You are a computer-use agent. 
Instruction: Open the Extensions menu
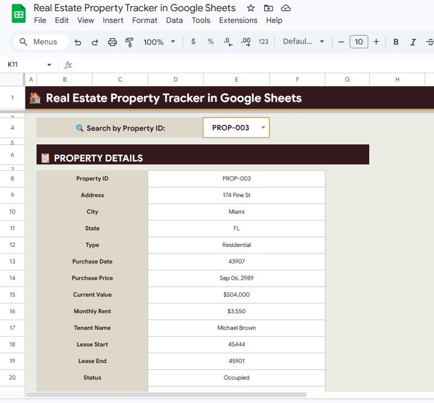(238, 20)
